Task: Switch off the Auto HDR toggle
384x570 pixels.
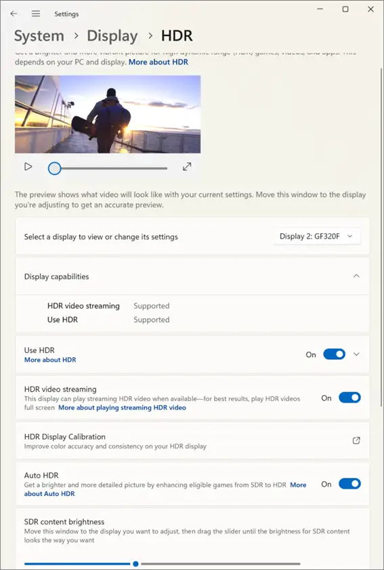Action: [349, 484]
